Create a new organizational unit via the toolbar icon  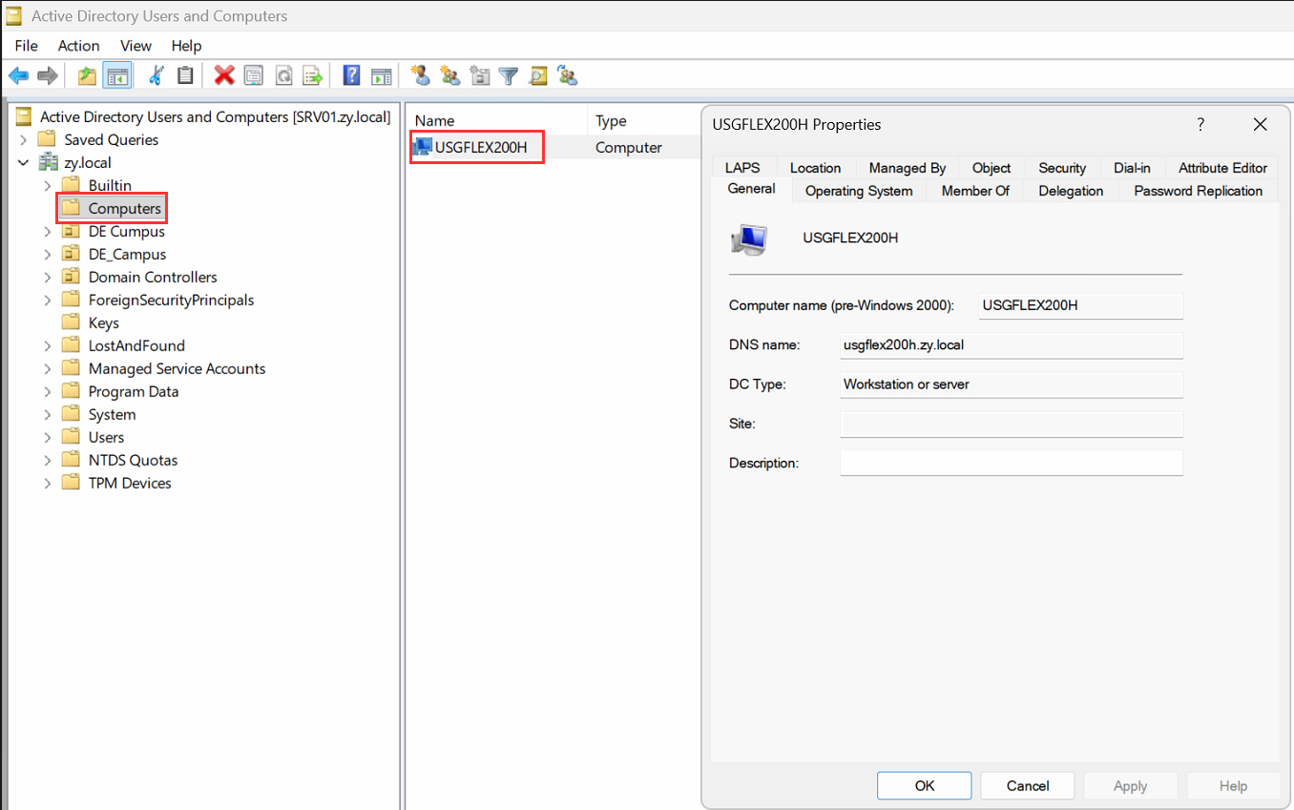(x=480, y=75)
